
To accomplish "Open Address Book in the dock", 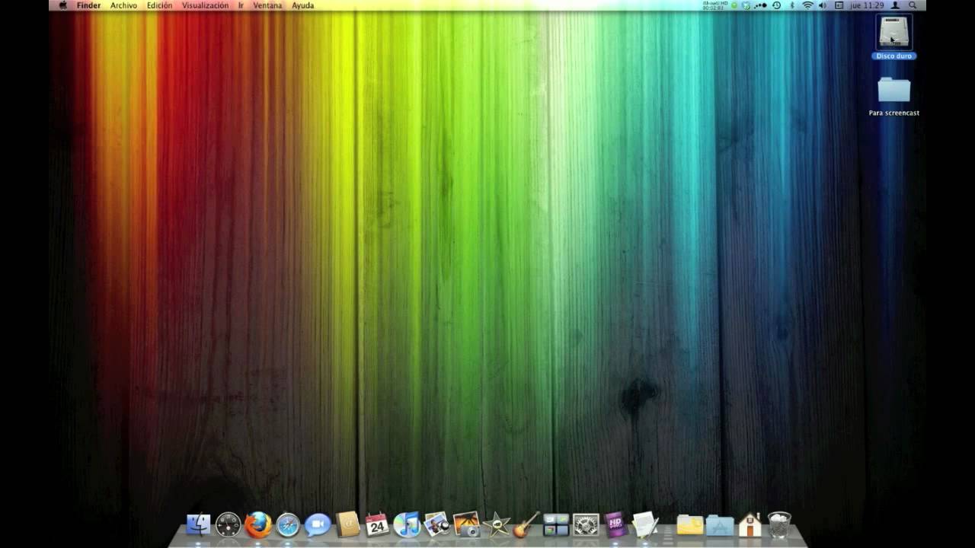I will (x=347, y=524).
